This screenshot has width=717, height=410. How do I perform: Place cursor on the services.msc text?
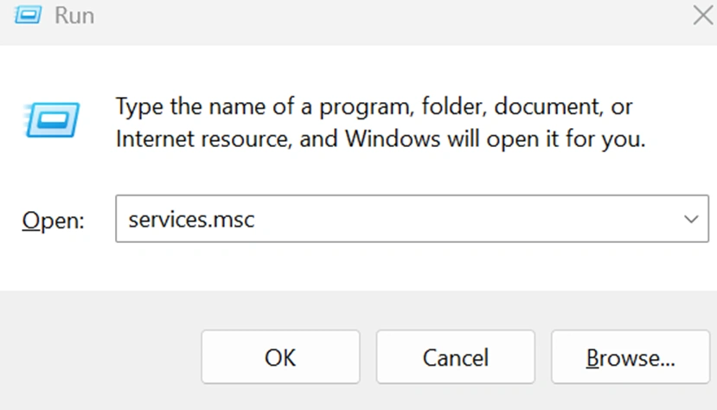(191, 220)
